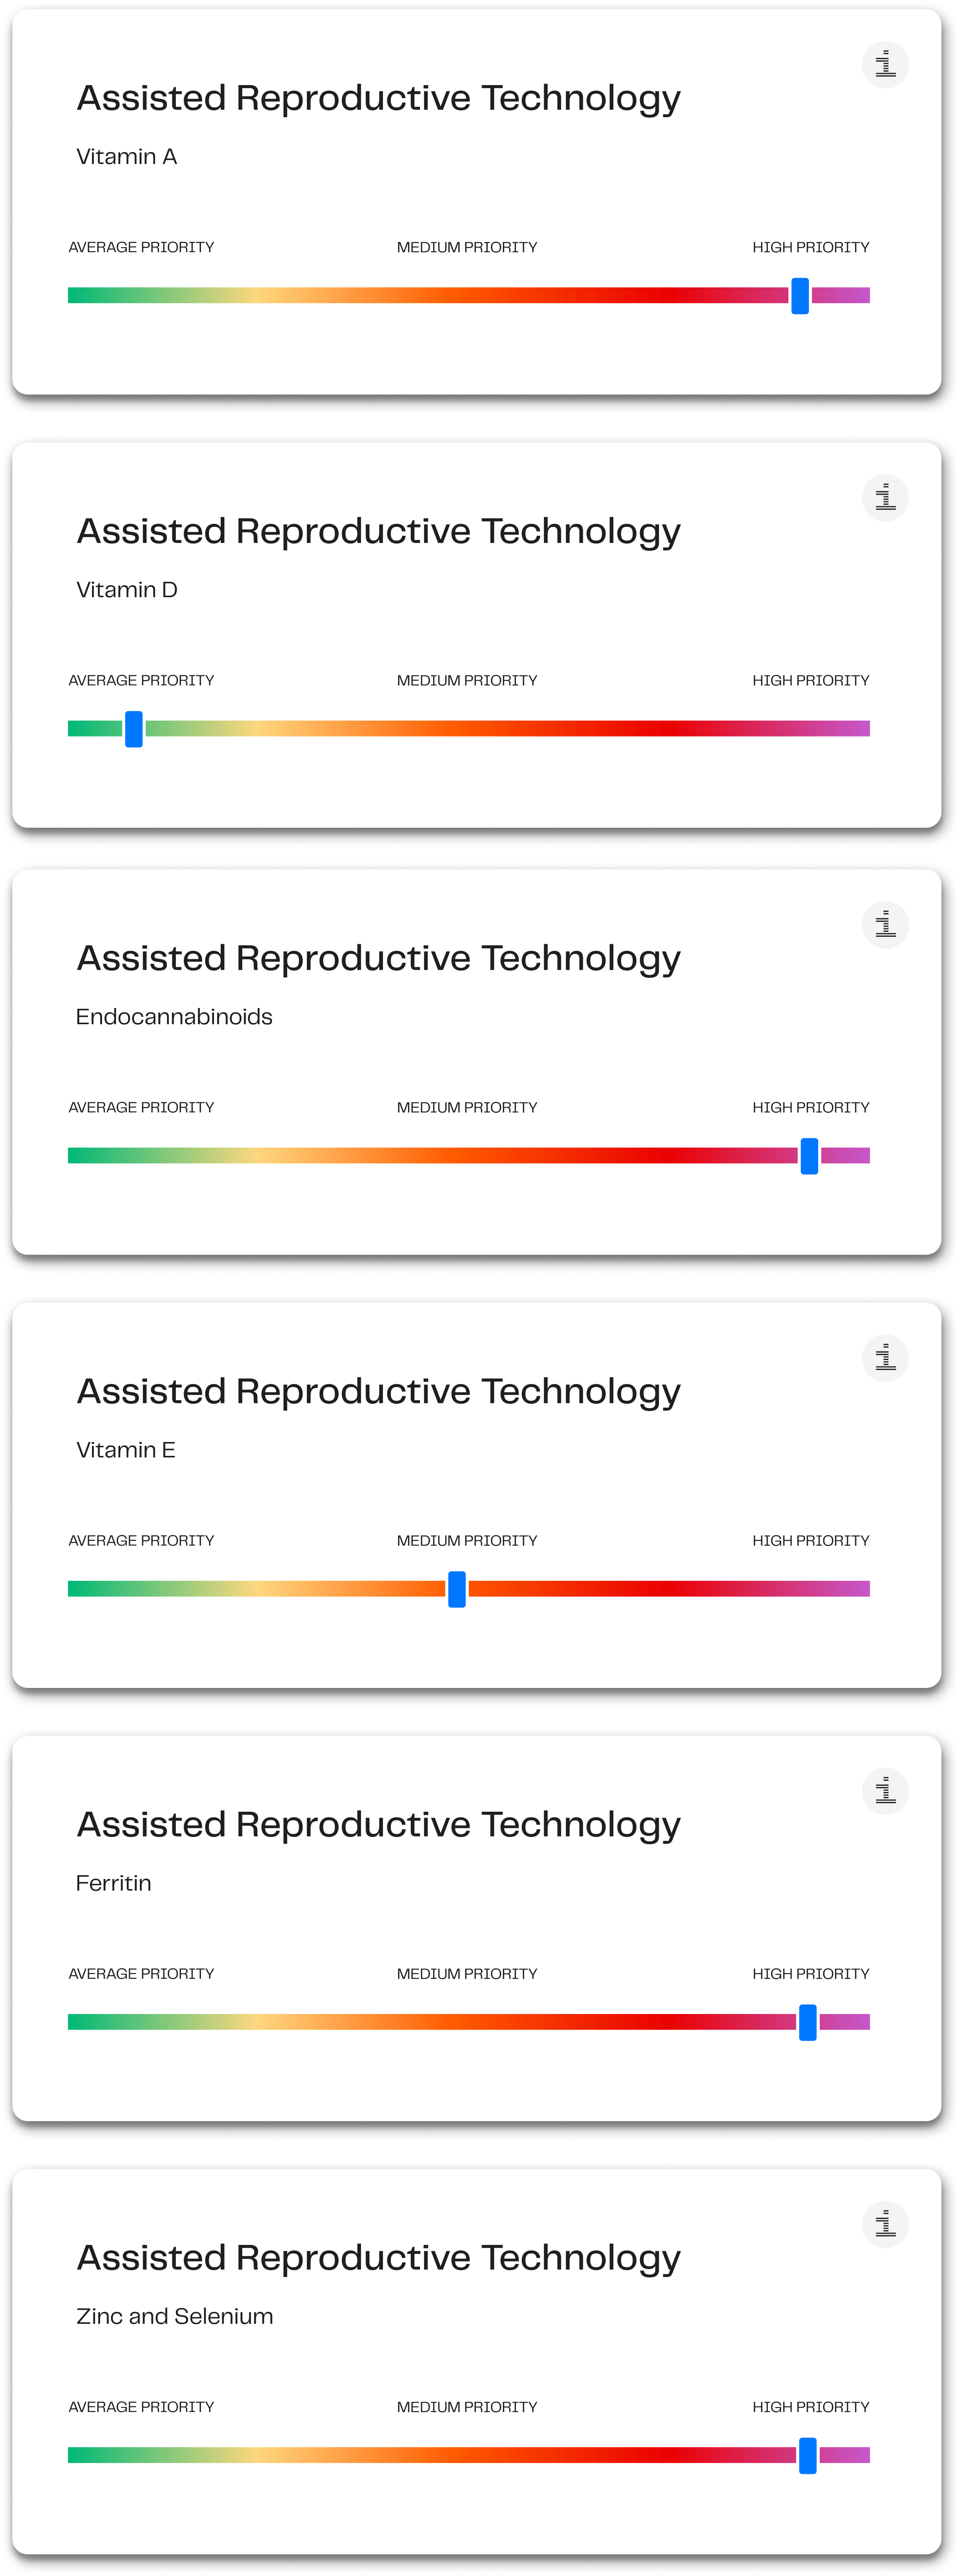960x2576 pixels.
Task: Open the info icon on Vitamin A card
Action: click(885, 65)
